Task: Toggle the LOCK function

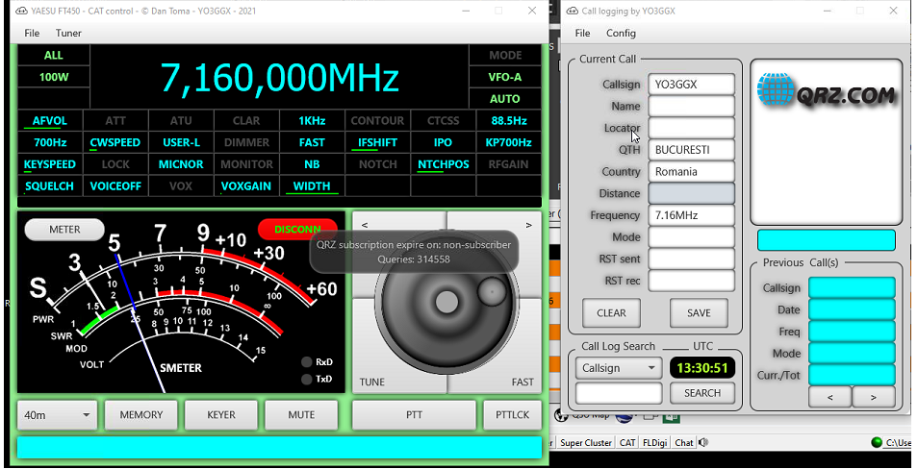Action: tap(115, 164)
